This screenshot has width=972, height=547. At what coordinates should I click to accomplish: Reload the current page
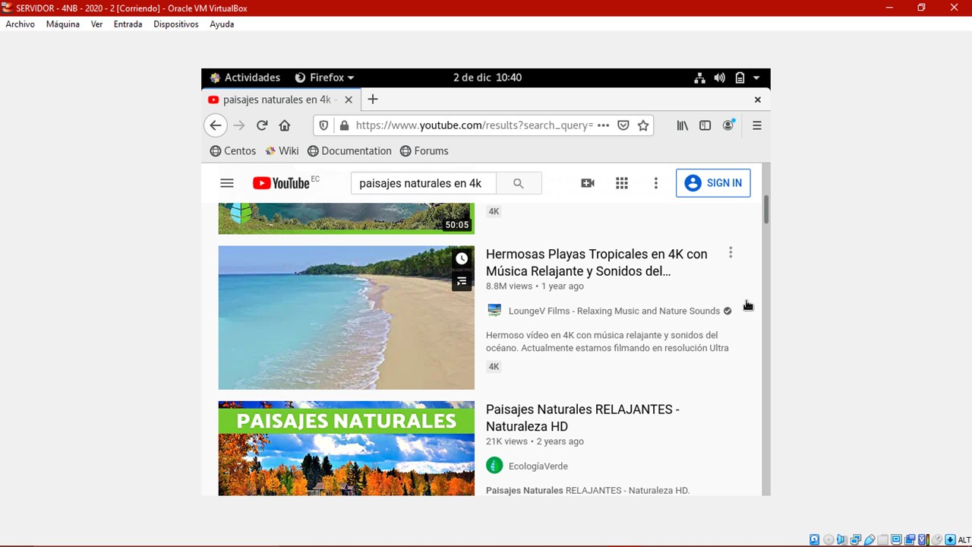click(262, 125)
